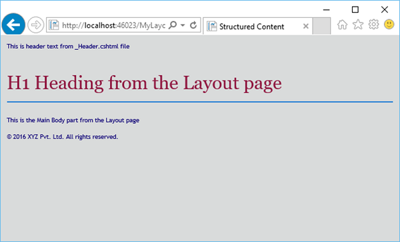Expand the address bar autocomplete dropdown arrow
The height and width of the screenshot is (242, 400).
point(183,25)
